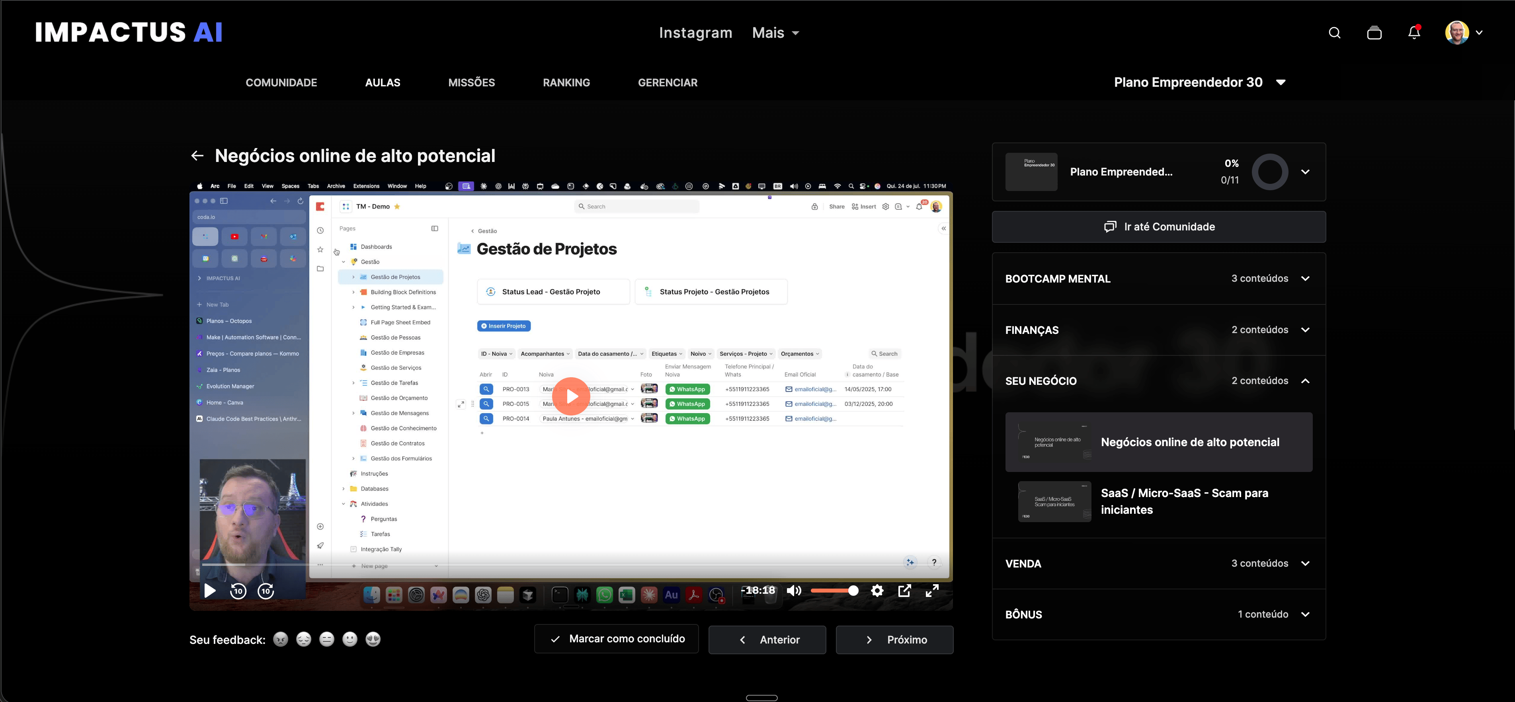Mute the video volume speaker
1515x702 pixels.
coord(793,591)
